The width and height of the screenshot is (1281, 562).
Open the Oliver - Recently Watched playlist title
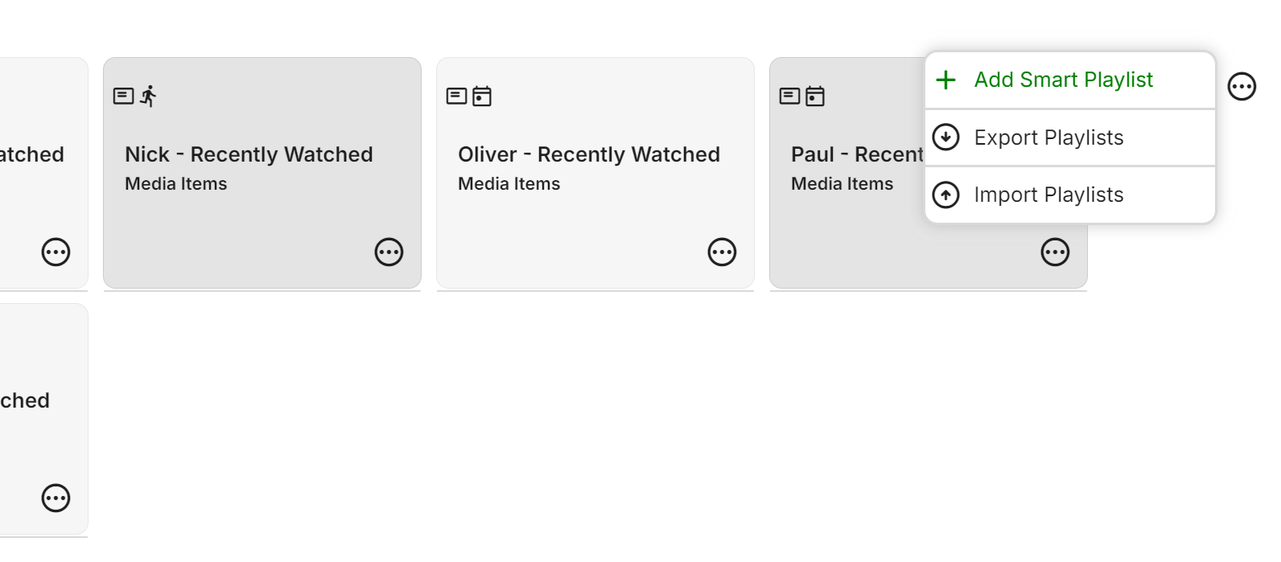[588, 154]
